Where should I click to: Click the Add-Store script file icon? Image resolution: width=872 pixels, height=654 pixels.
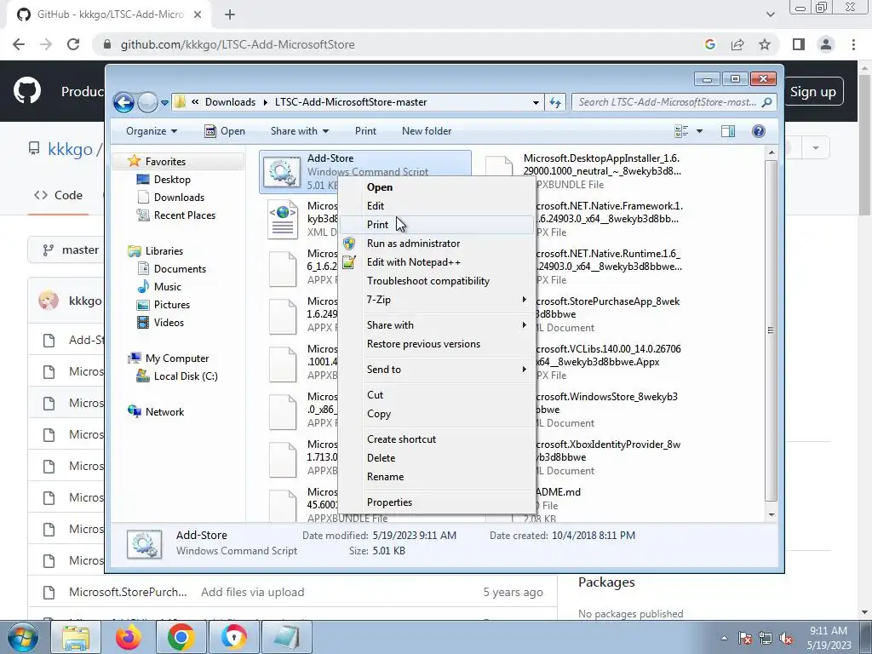coord(281,171)
